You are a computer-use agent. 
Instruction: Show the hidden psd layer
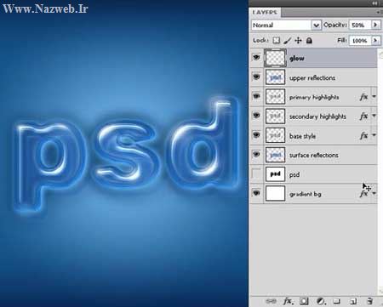click(256, 173)
